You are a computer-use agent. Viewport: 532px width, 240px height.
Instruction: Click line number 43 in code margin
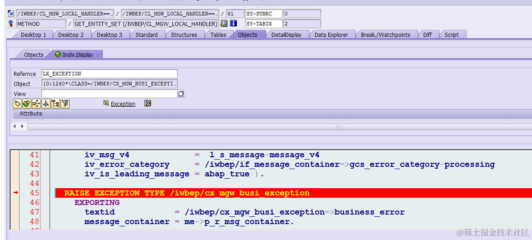(x=35, y=174)
